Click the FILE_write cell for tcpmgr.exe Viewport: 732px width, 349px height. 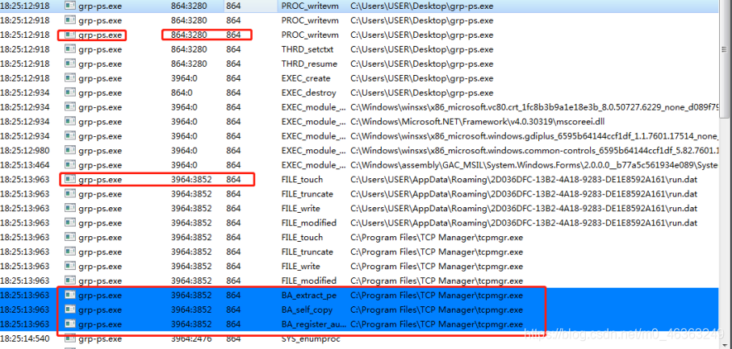click(301, 267)
